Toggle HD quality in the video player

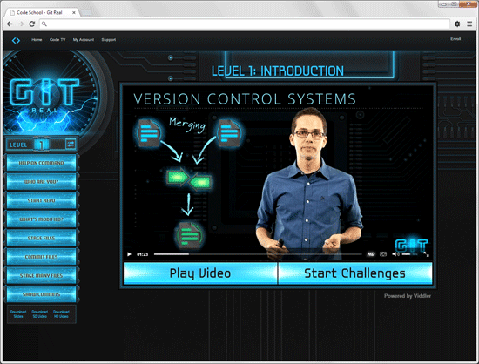coord(371,254)
